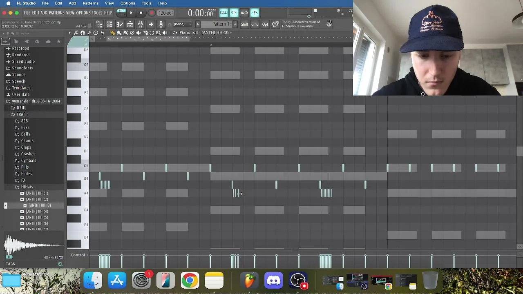Viewport: 523px width, 294px height.
Task: Toggle PAT/SONG mode button
Action: click(x=121, y=13)
